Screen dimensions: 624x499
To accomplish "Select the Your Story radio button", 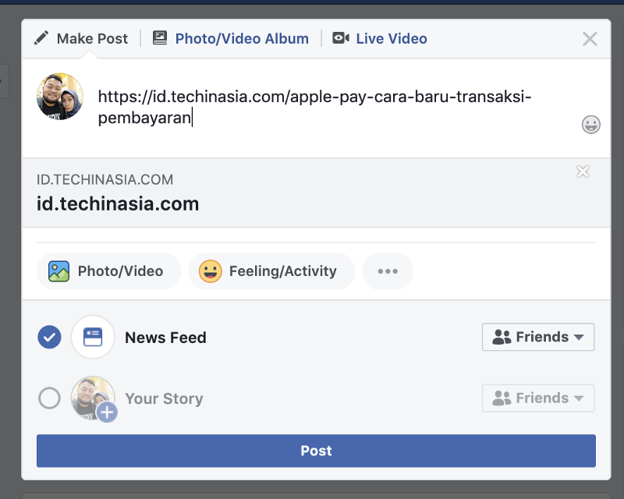I will pyautogui.click(x=49, y=398).
